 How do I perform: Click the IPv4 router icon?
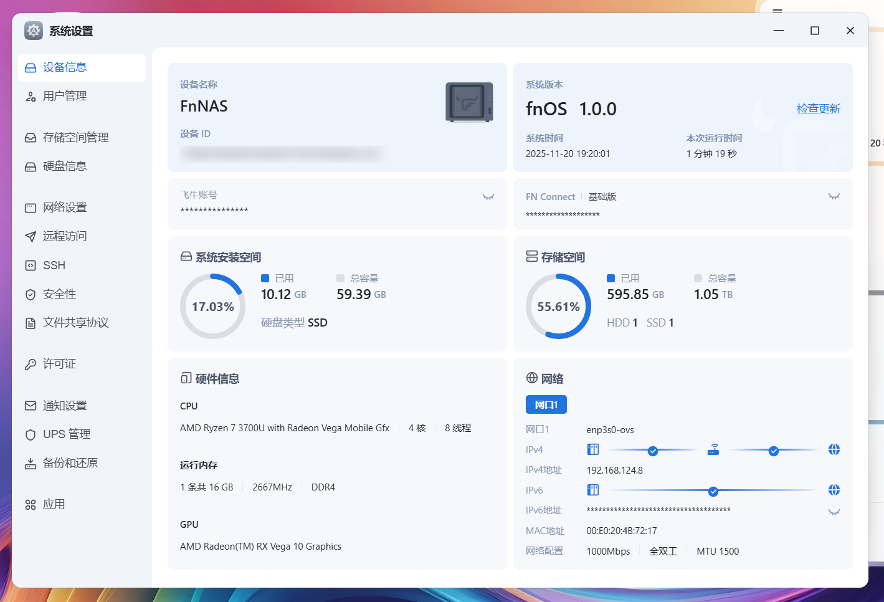(713, 450)
